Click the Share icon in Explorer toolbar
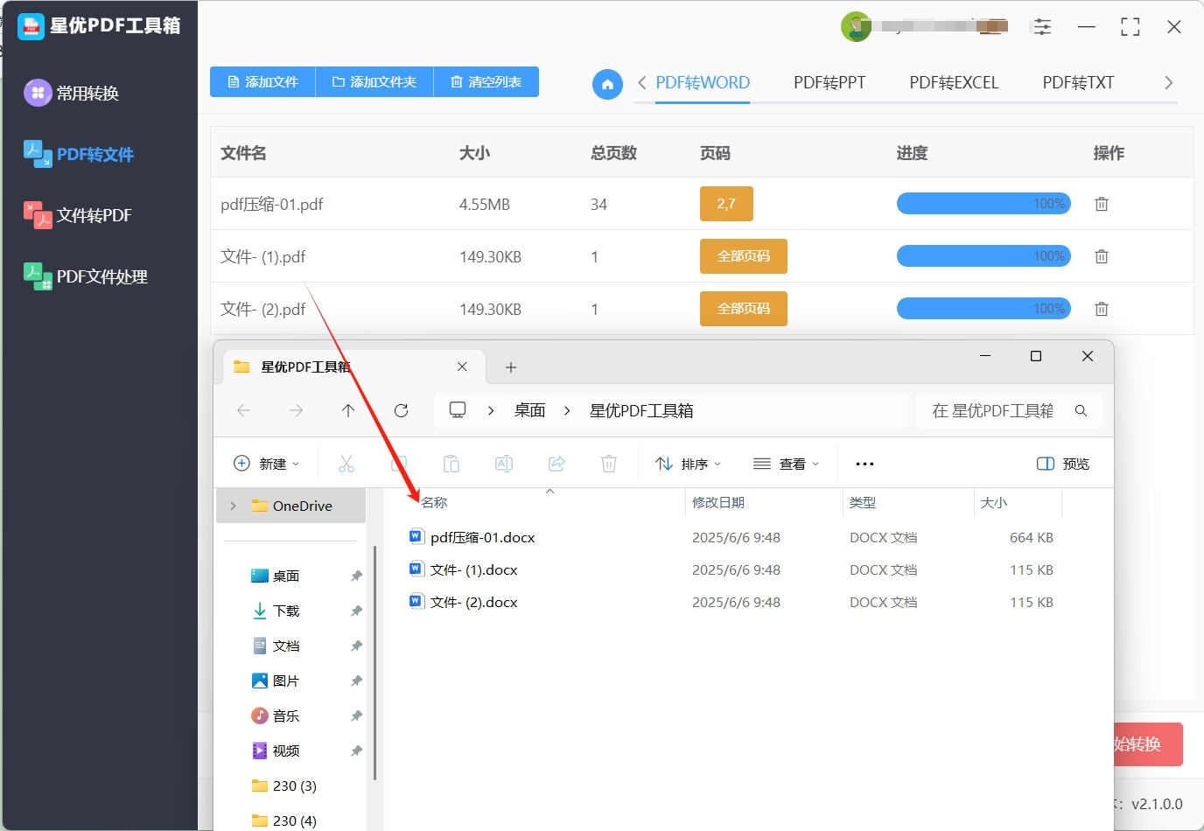This screenshot has height=831, width=1204. pos(556,464)
